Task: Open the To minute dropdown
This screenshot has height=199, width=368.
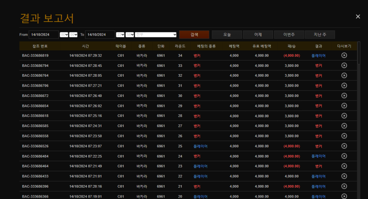Action: point(130,35)
